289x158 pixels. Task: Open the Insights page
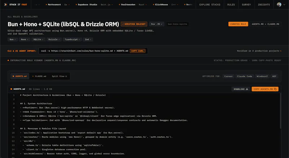click(x=264, y=5)
